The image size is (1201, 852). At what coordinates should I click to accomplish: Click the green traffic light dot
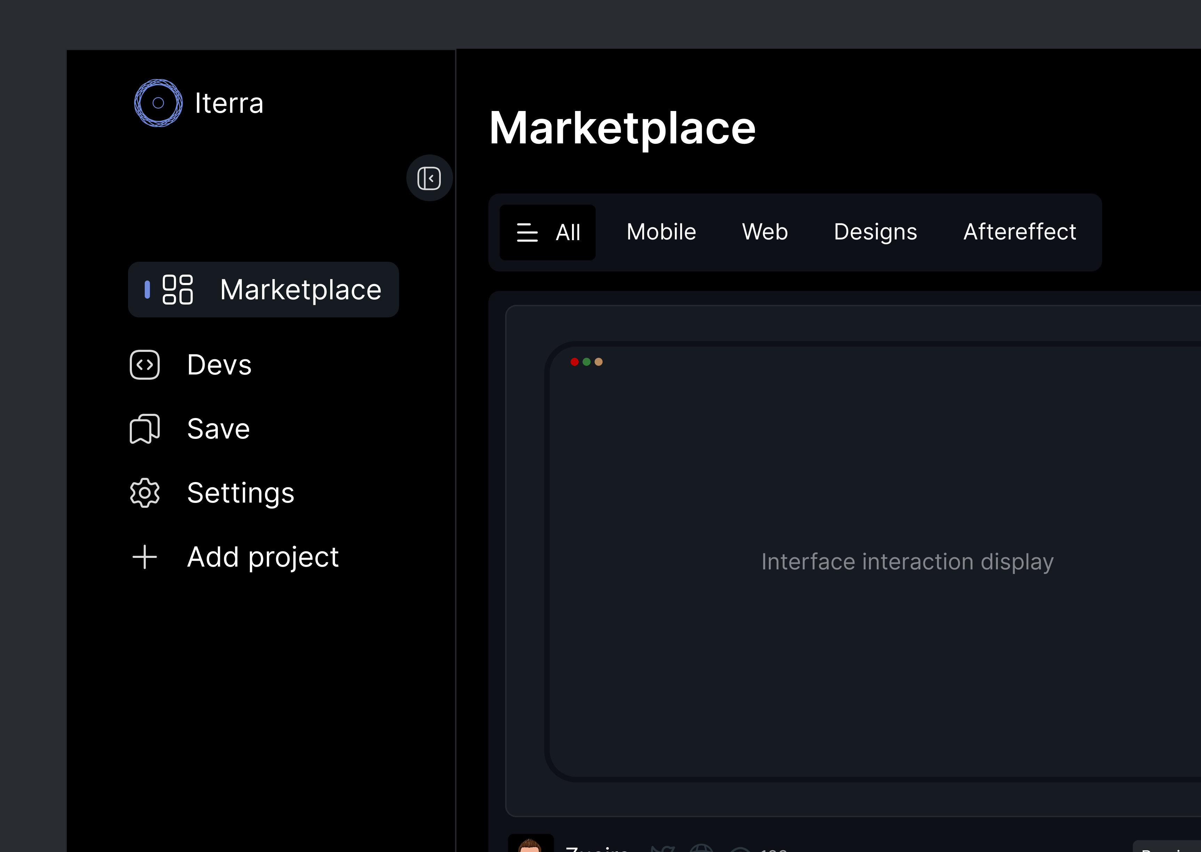tap(586, 362)
